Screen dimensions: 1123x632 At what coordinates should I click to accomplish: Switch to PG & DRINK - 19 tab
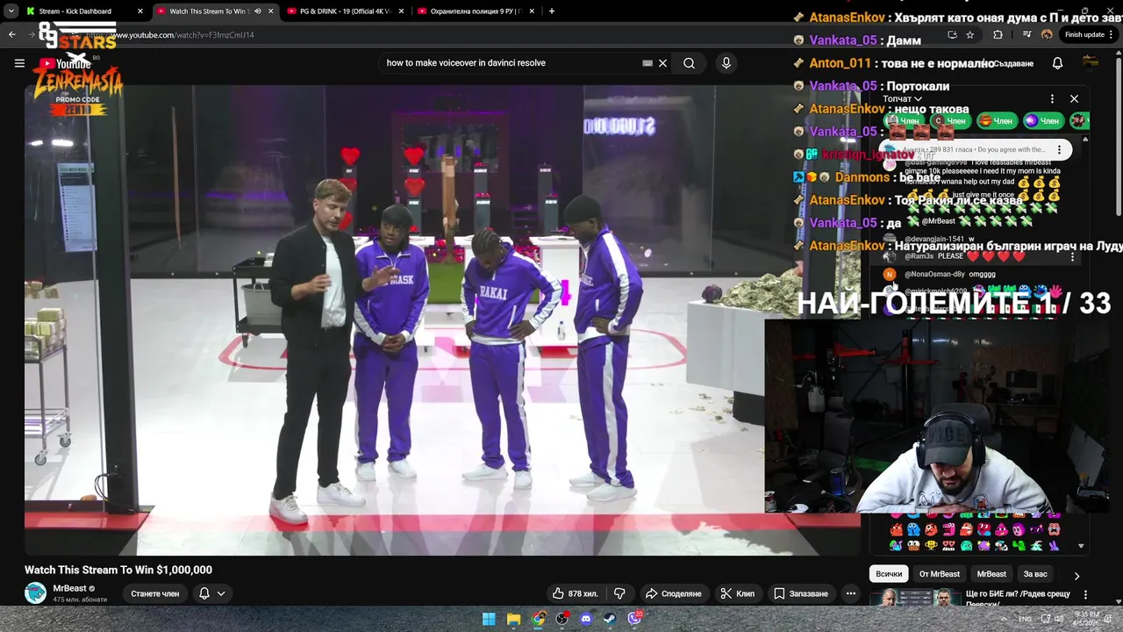[344, 11]
